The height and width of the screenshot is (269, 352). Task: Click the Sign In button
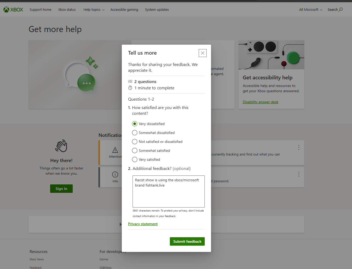pyautogui.click(x=61, y=189)
